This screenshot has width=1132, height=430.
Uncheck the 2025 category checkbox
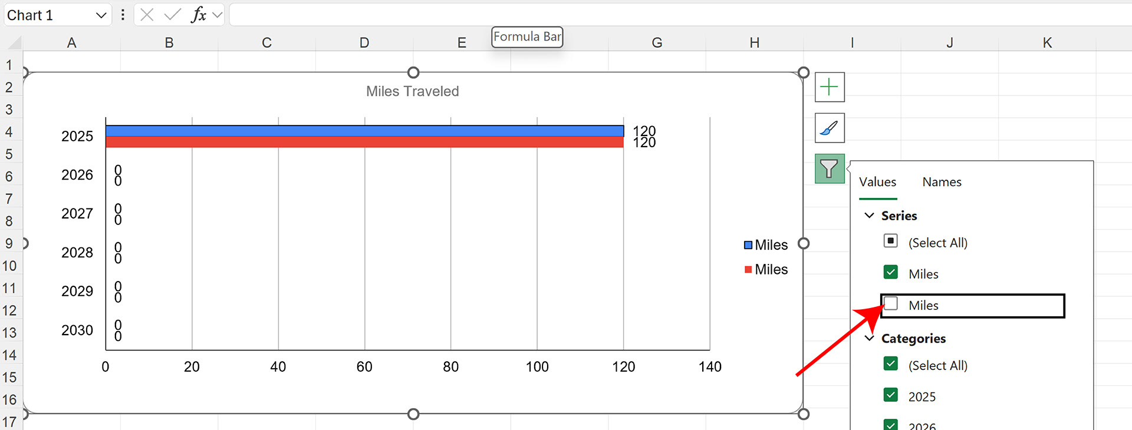pyautogui.click(x=891, y=395)
